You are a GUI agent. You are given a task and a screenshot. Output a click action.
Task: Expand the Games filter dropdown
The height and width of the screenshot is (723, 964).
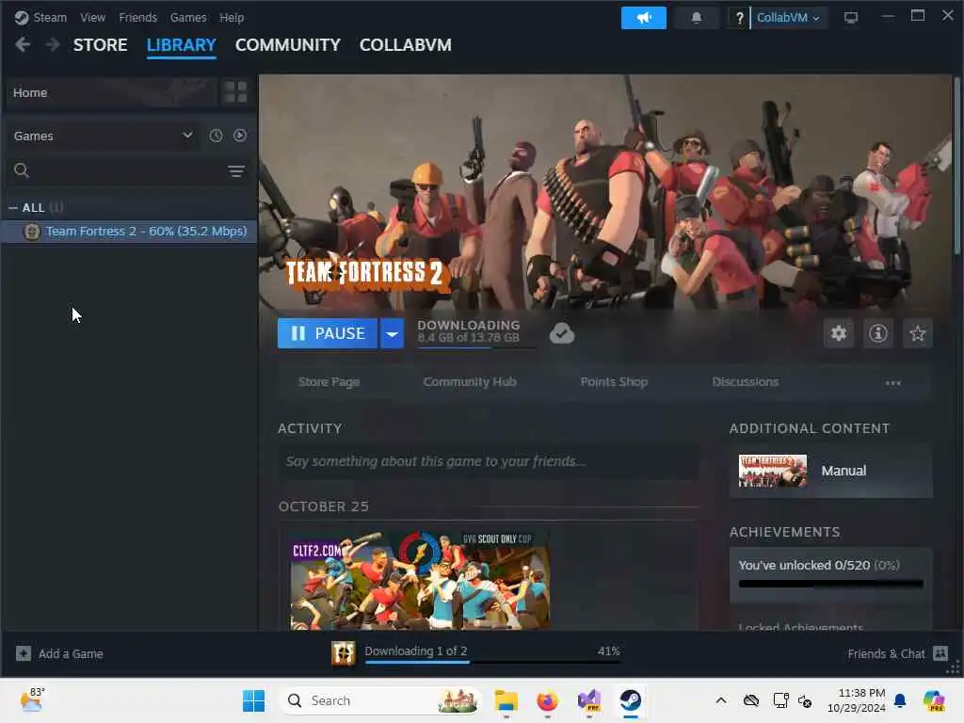(x=104, y=136)
